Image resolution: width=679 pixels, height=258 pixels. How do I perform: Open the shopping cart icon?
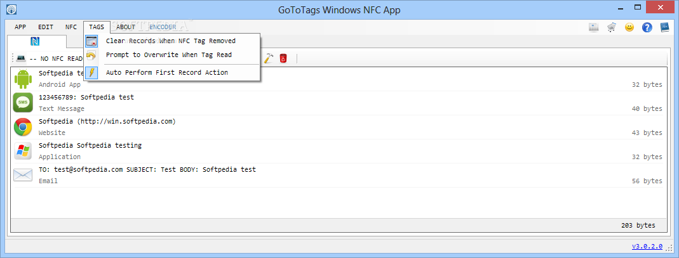[x=612, y=27]
